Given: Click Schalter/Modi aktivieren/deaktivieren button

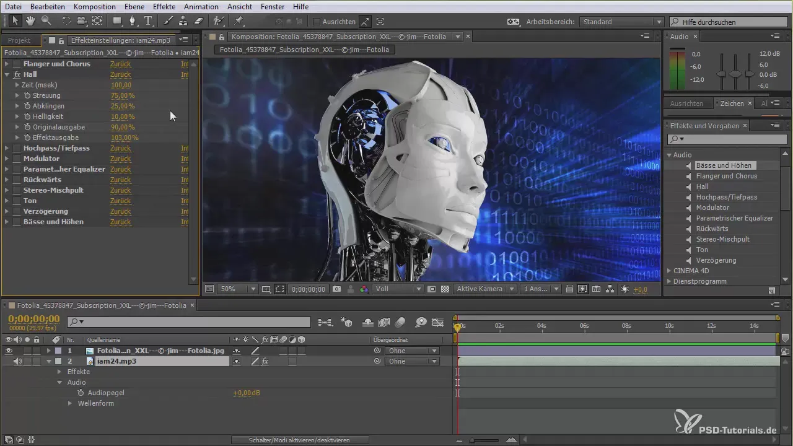Looking at the screenshot, I should tap(299, 440).
